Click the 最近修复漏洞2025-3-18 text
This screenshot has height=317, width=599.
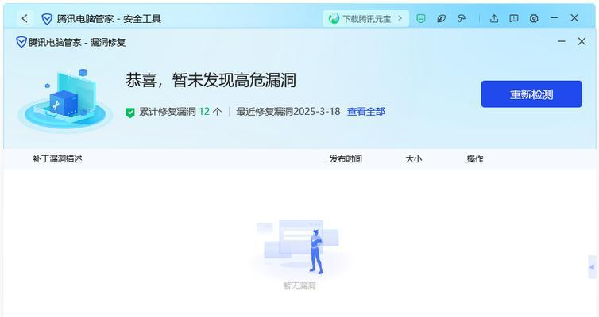click(x=288, y=112)
